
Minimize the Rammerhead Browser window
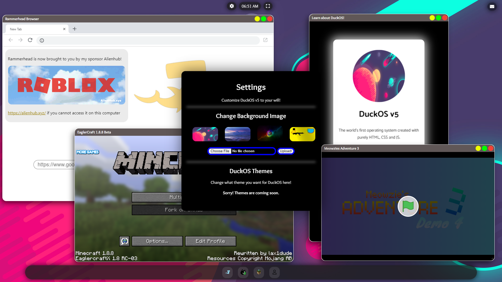(257, 19)
